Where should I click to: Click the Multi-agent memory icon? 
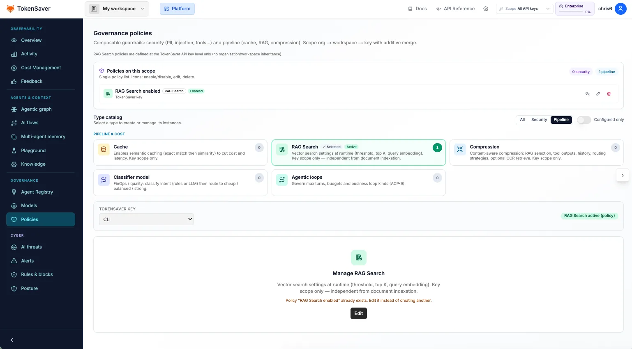pyautogui.click(x=14, y=137)
